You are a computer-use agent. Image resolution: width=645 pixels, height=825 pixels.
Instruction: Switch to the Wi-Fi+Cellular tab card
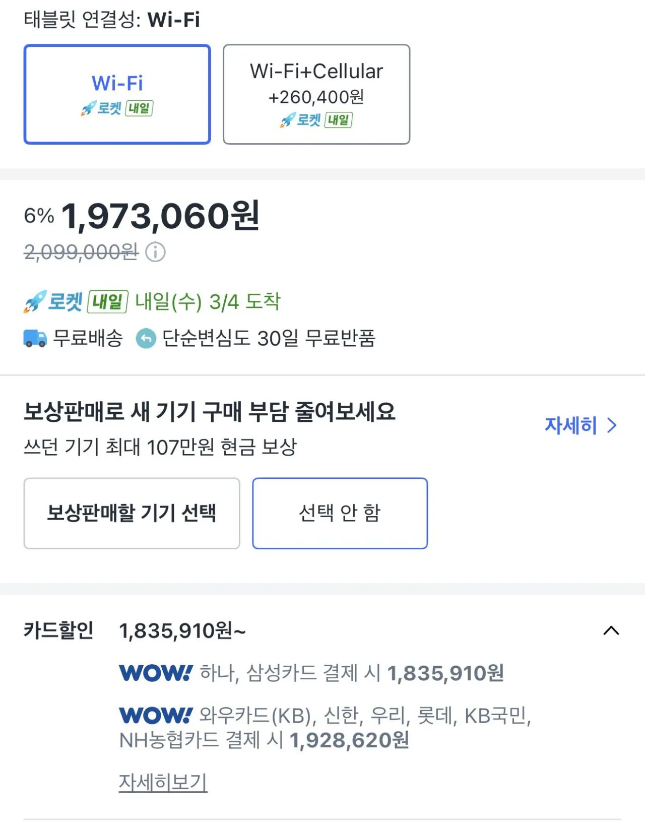[x=316, y=93]
